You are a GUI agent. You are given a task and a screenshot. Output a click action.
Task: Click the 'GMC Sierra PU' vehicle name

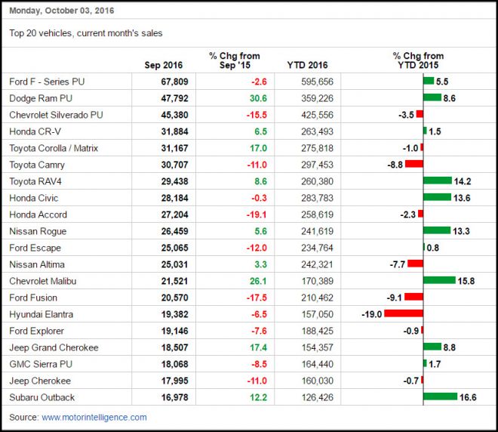coord(41,364)
